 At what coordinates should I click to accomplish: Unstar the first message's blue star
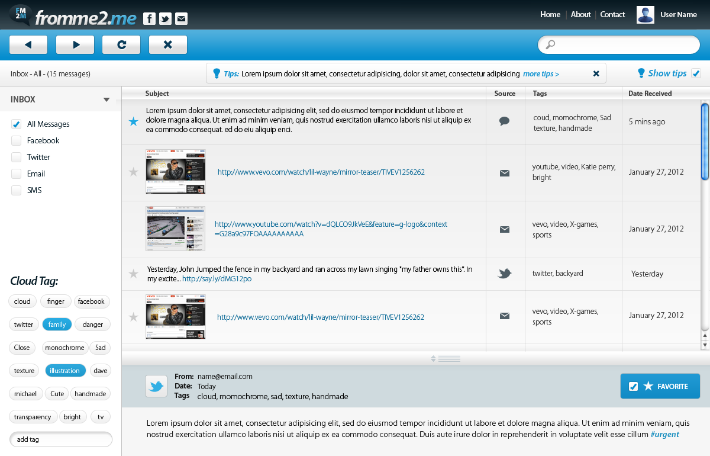[134, 121]
